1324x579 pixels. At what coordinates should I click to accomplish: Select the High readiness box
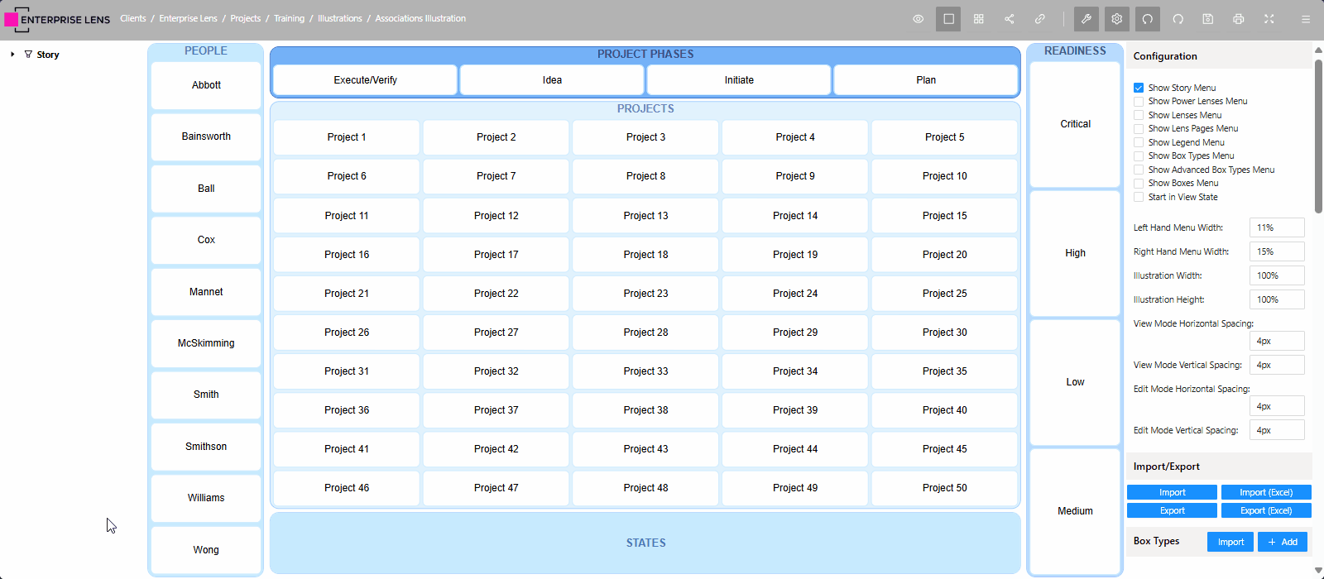pos(1075,253)
